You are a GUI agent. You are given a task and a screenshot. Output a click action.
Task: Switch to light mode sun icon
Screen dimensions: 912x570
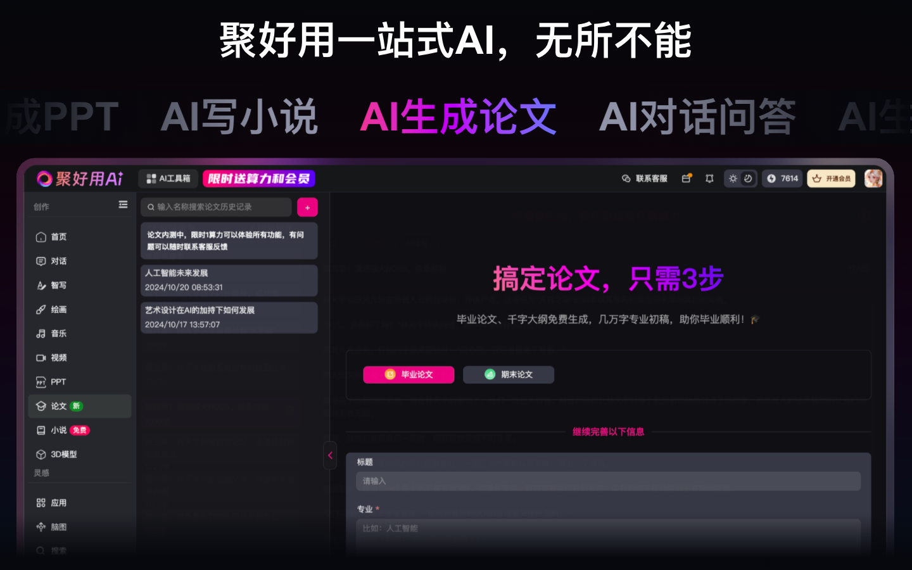pos(733,179)
